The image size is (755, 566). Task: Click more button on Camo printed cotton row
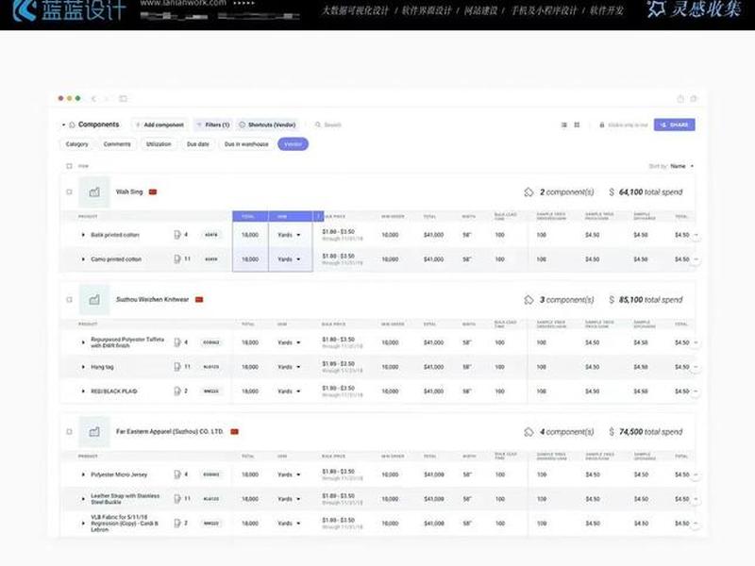[696, 258]
